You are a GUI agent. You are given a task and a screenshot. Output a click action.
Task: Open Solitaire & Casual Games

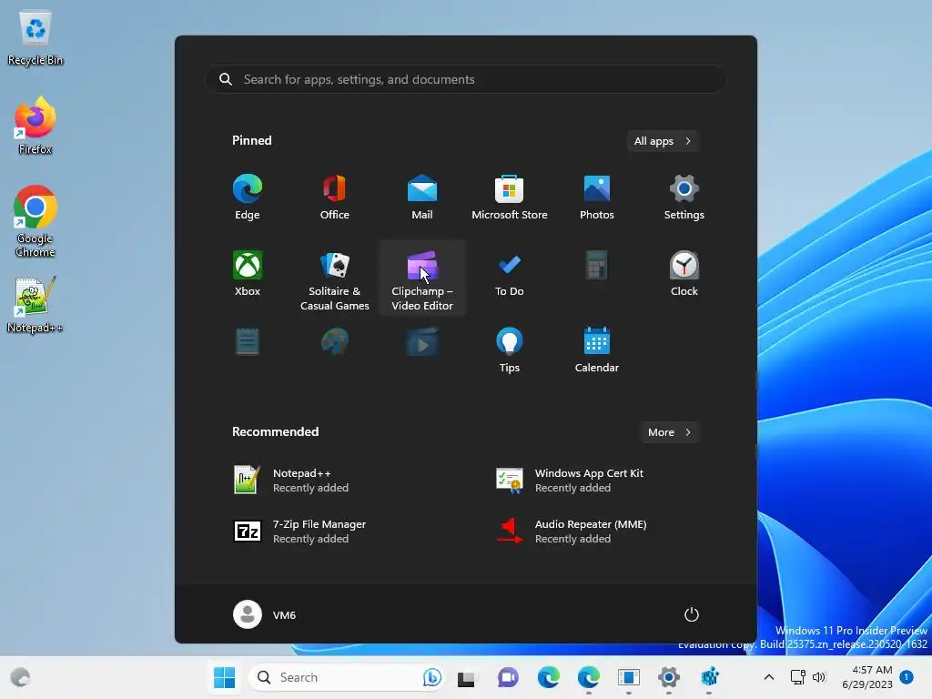[335, 279]
